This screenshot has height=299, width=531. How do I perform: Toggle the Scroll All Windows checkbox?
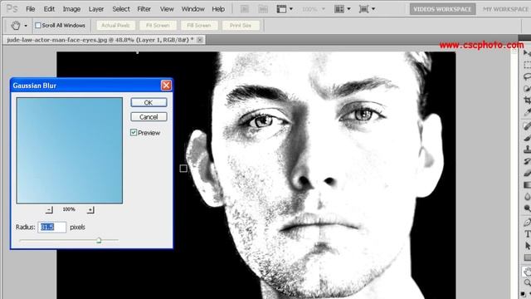click(38, 26)
